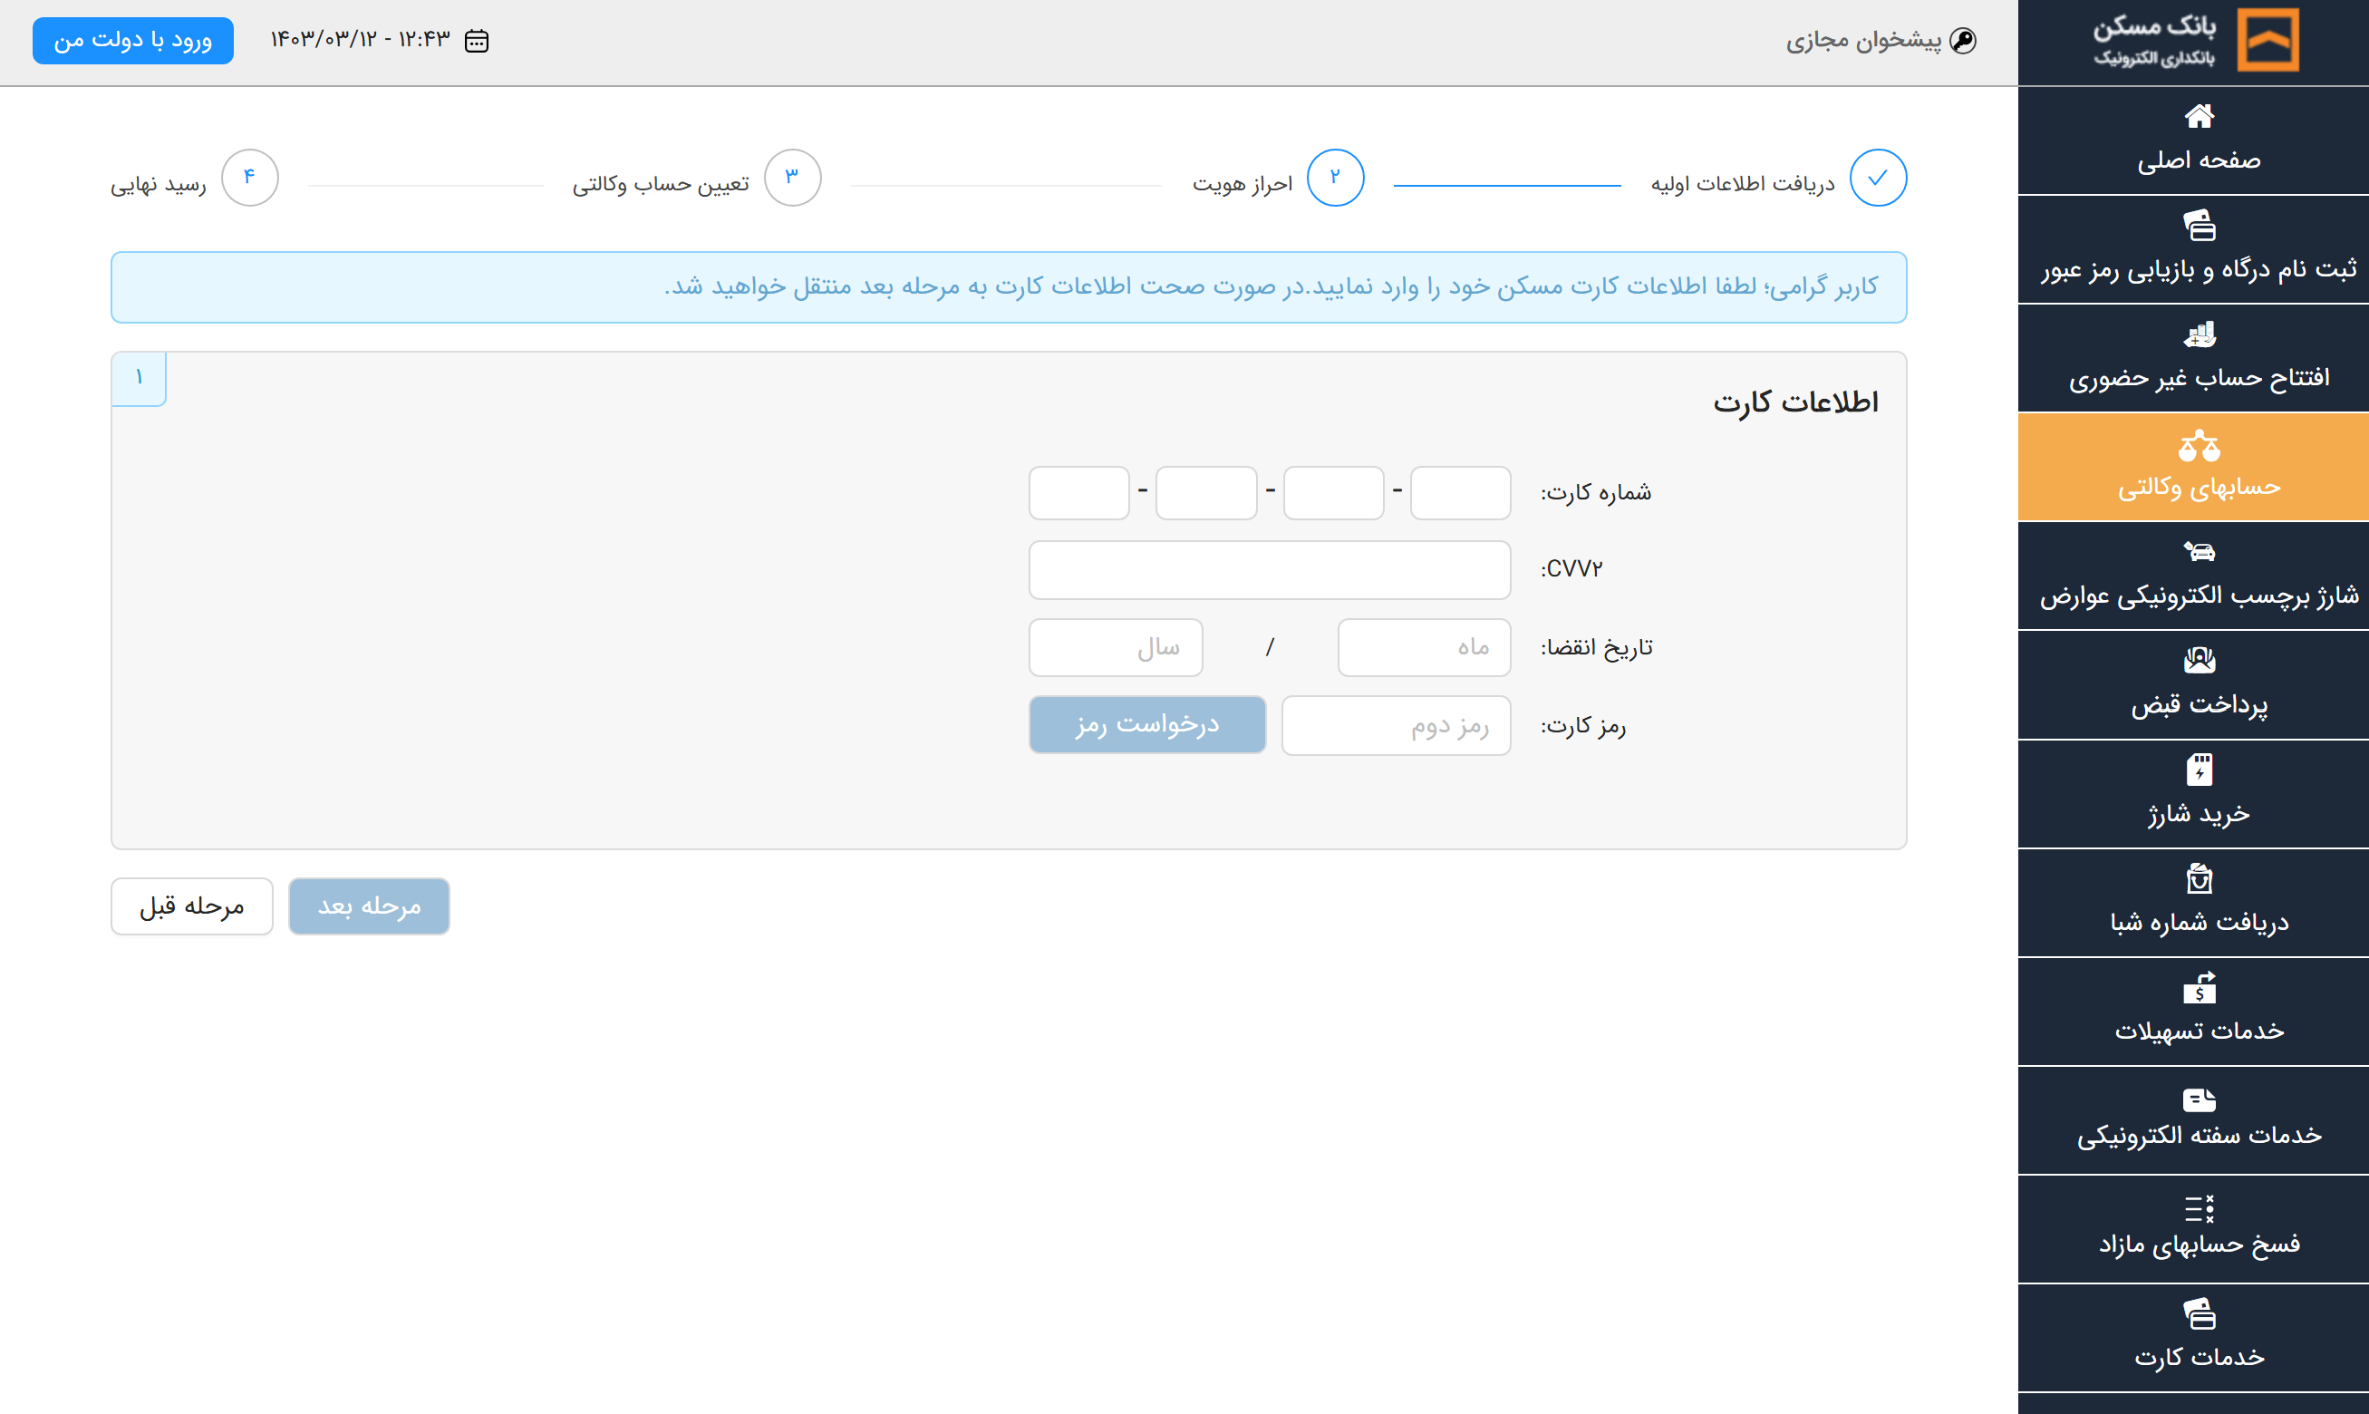
Task: Click the date and time ۱۴۰۳/۰۳/۱۲ text
Action: [360, 39]
